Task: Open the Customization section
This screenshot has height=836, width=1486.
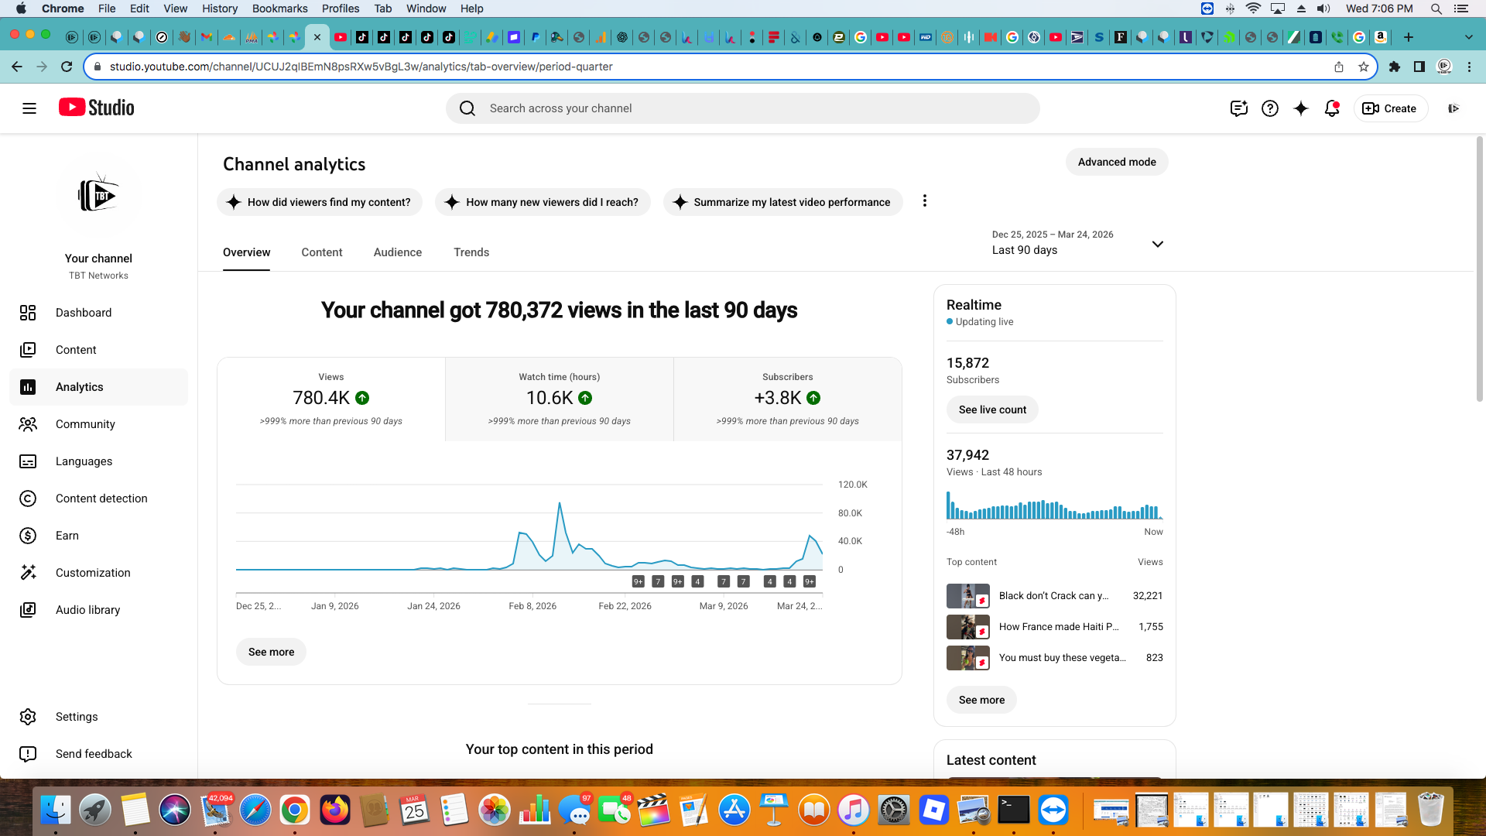Action: [x=93, y=573]
